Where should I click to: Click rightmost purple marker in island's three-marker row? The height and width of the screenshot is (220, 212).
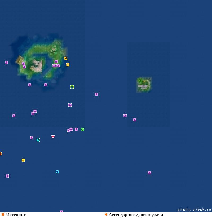(58, 66)
